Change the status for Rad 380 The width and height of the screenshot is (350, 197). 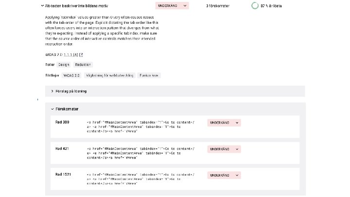coord(224,123)
